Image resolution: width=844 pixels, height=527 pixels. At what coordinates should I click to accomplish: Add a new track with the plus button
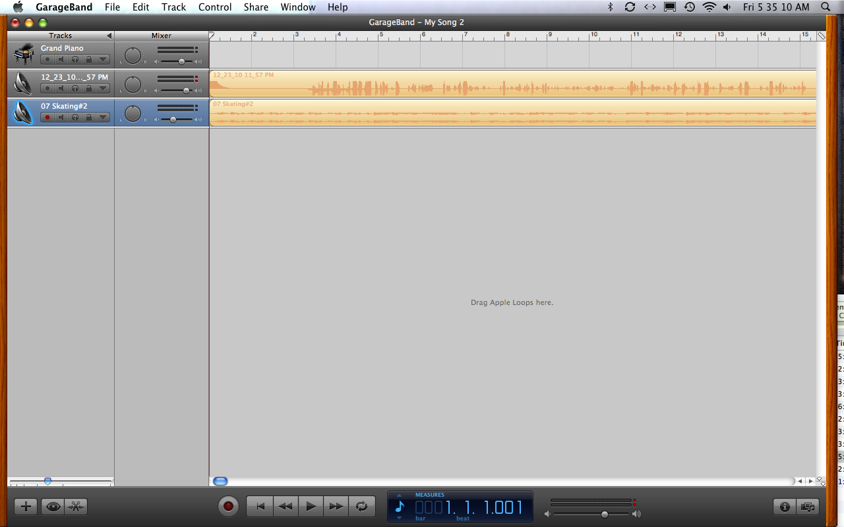point(26,507)
